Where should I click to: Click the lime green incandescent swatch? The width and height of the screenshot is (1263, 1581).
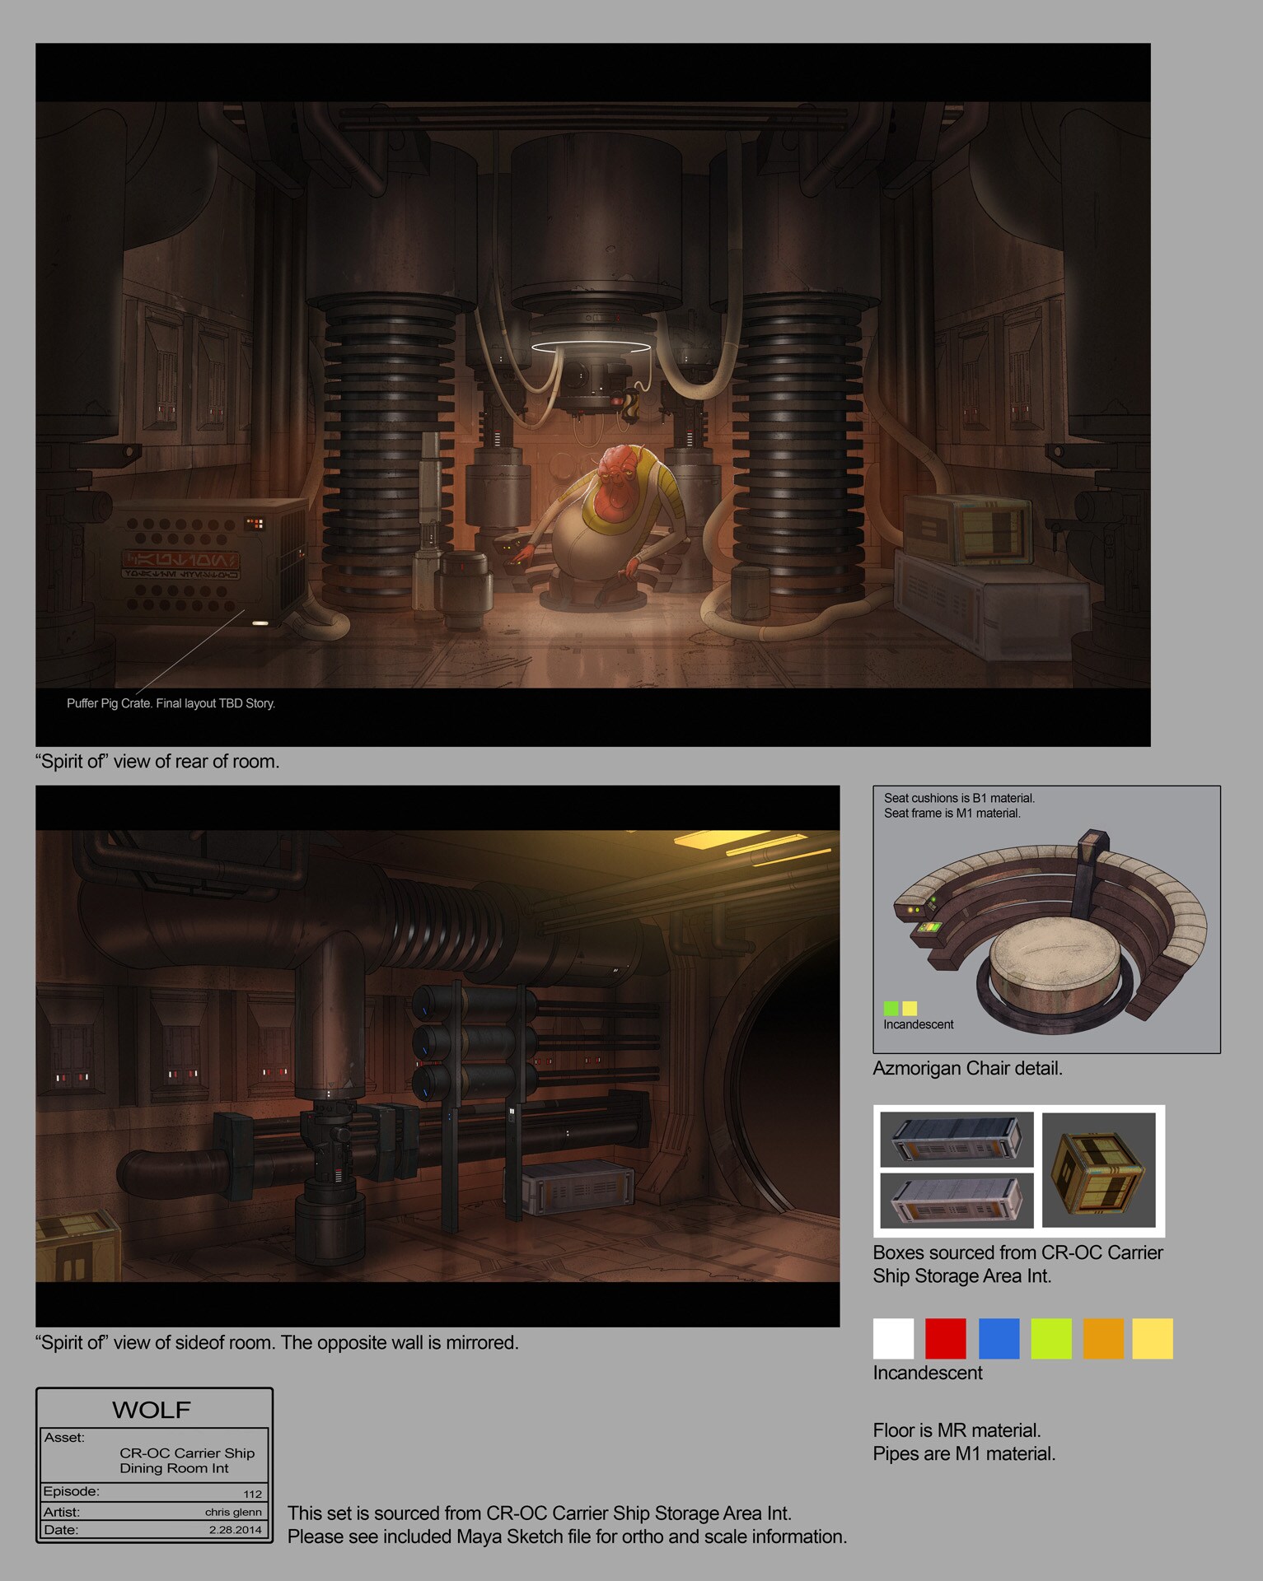(x=1051, y=1338)
